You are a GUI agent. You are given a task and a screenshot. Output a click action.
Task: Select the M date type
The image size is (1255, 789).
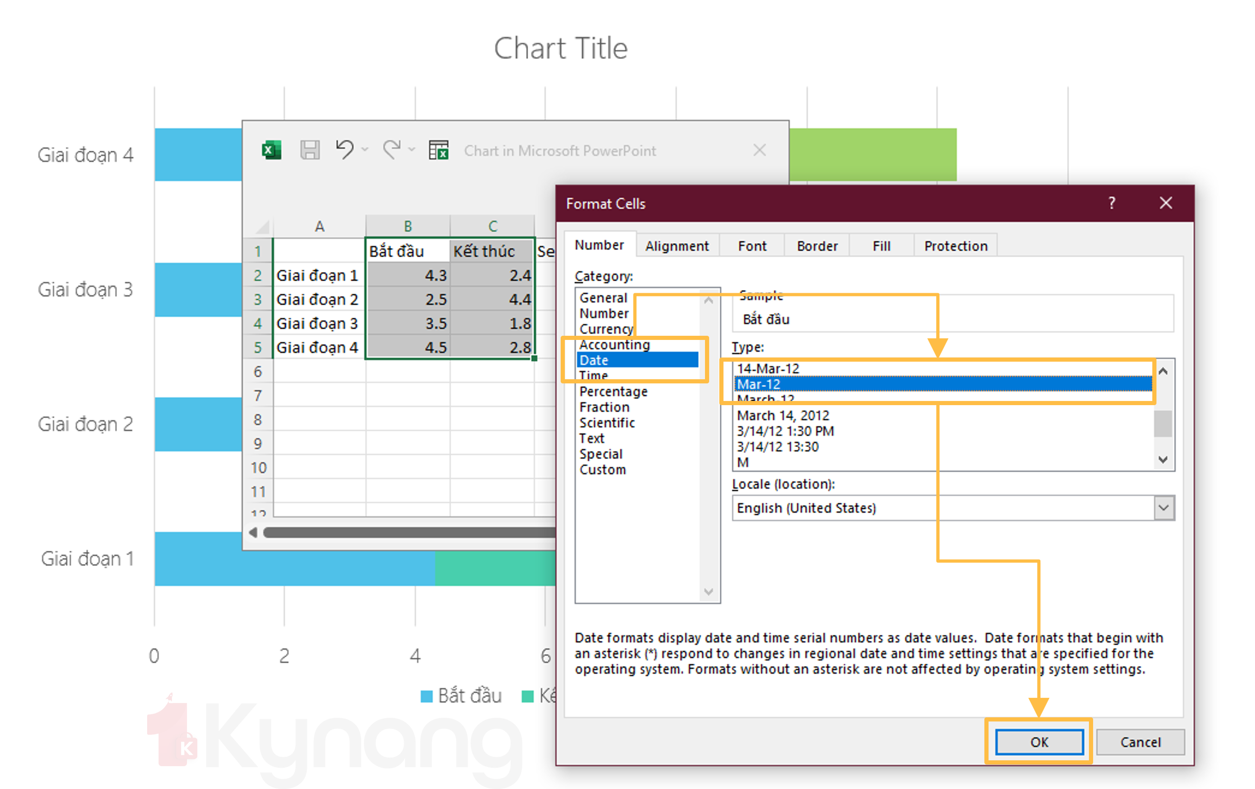pos(943,462)
